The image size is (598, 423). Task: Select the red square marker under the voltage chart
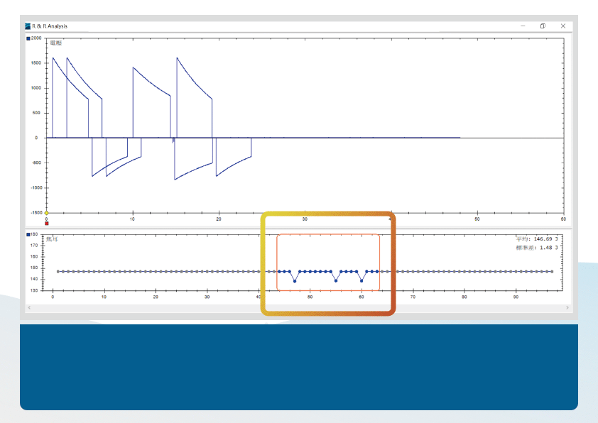click(47, 224)
